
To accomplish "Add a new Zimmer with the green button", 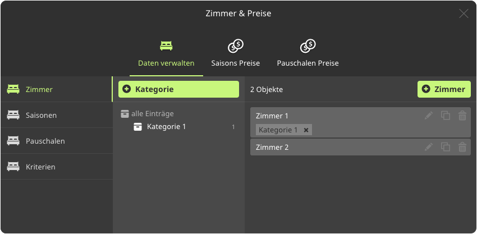I will click(x=444, y=89).
